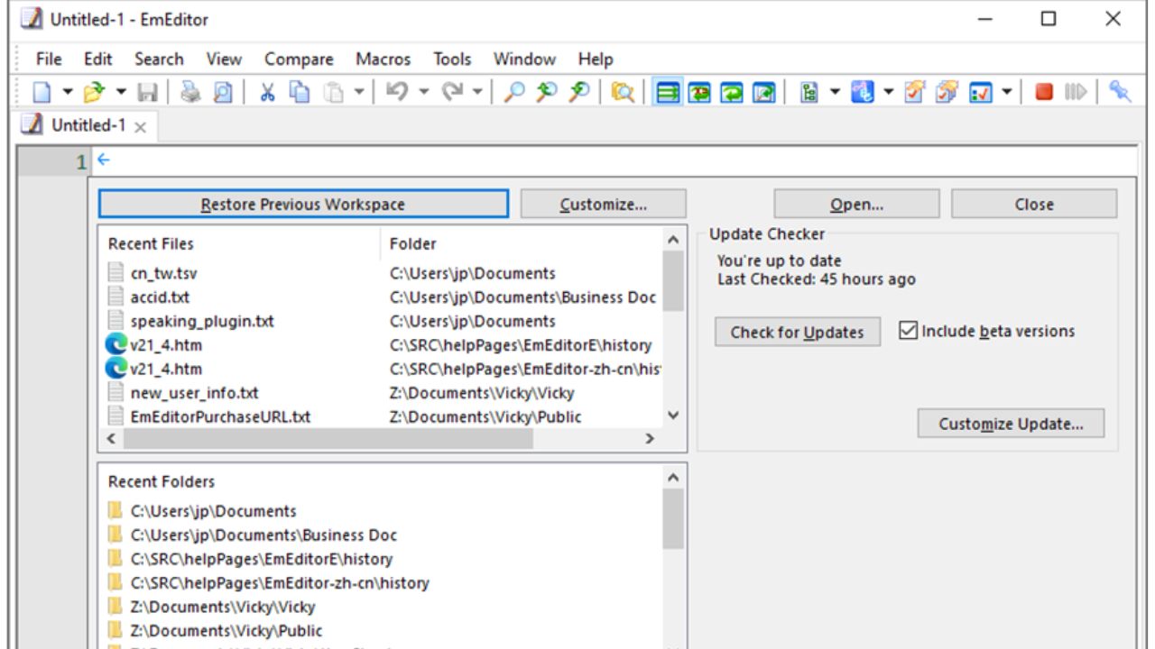Open dropdown beside green tree configuration icon

tap(835, 92)
